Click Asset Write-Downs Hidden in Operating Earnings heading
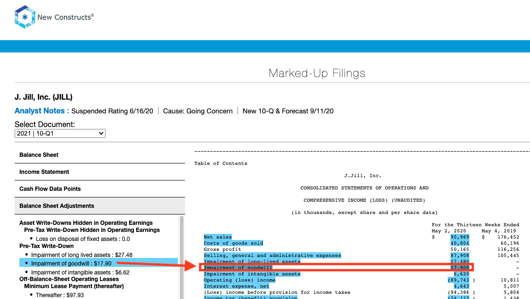The width and height of the screenshot is (530, 299). tap(86, 223)
